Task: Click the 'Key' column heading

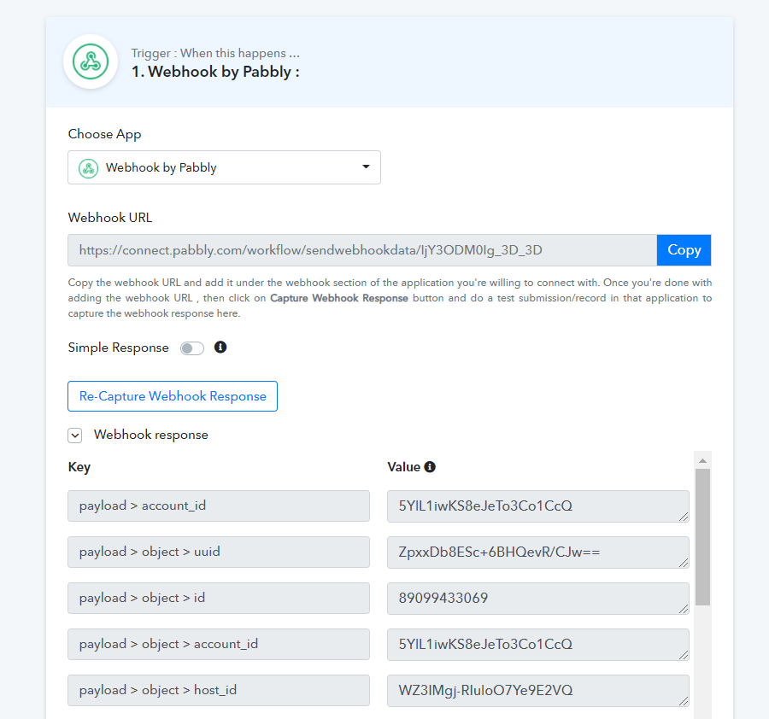Action: point(79,467)
